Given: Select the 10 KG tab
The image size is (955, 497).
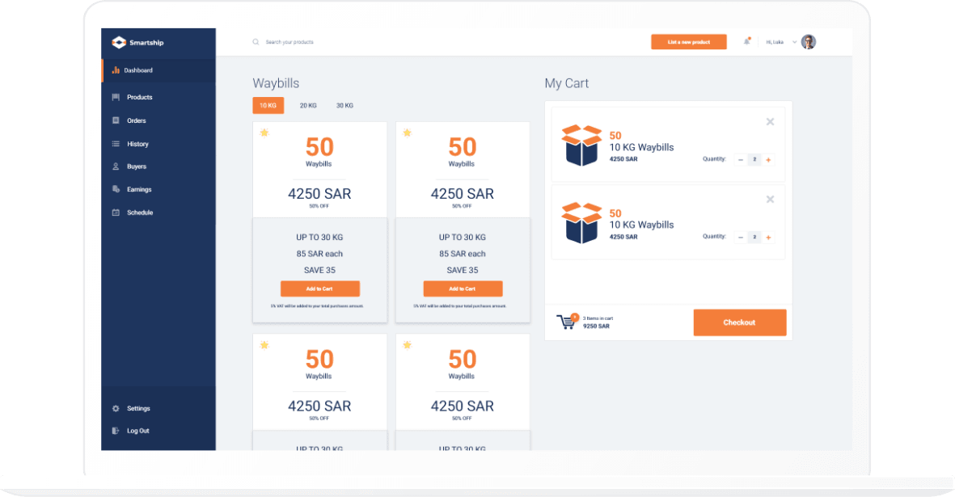Looking at the screenshot, I should pos(268,105).
